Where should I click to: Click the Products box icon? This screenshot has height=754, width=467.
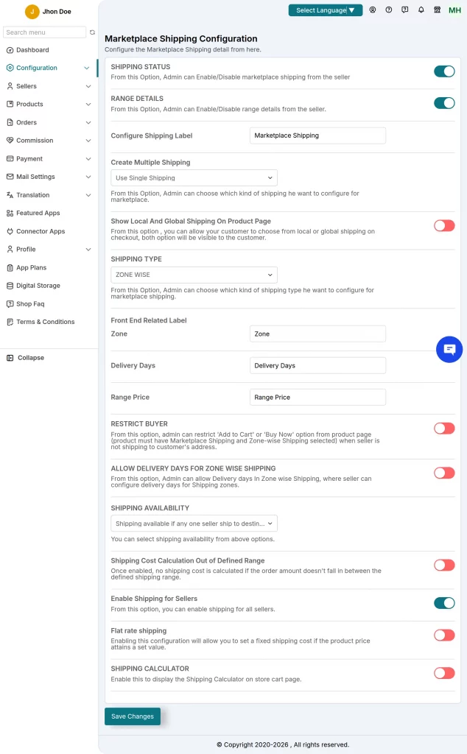pyautogui.click(x=10, y=104)
